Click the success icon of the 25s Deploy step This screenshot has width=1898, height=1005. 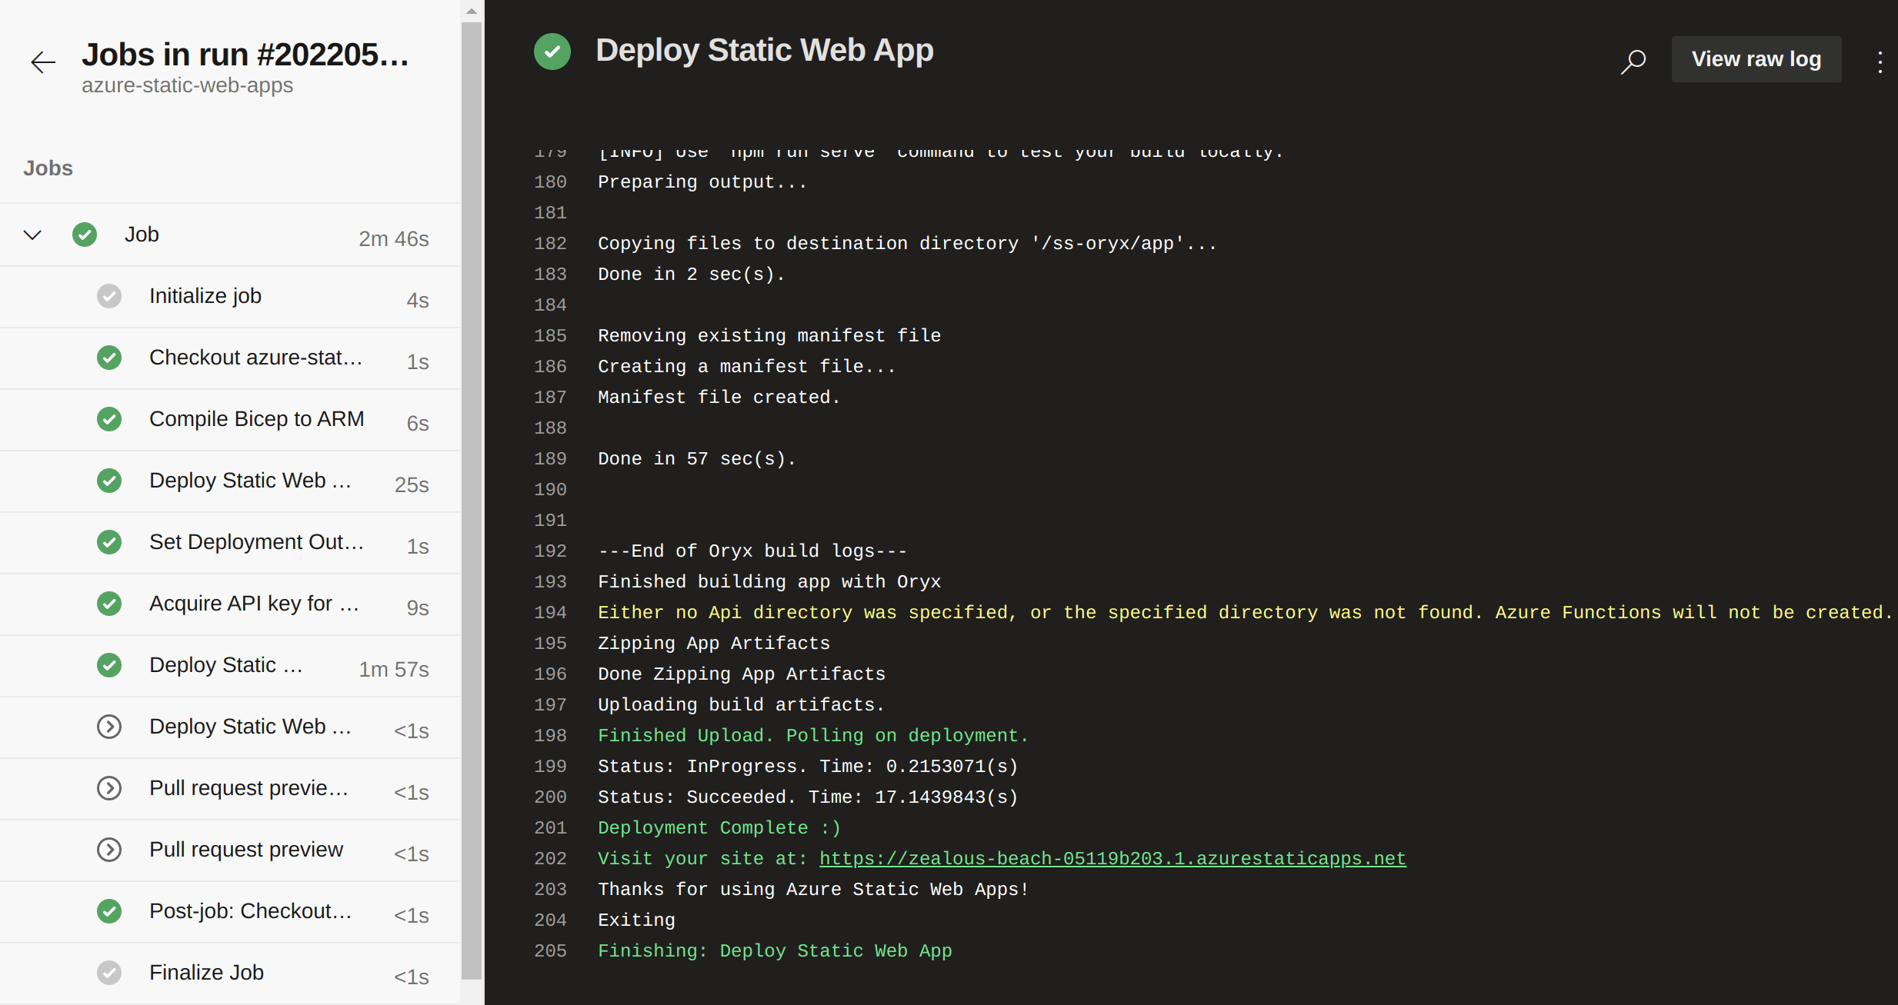(x=109, y=481)
